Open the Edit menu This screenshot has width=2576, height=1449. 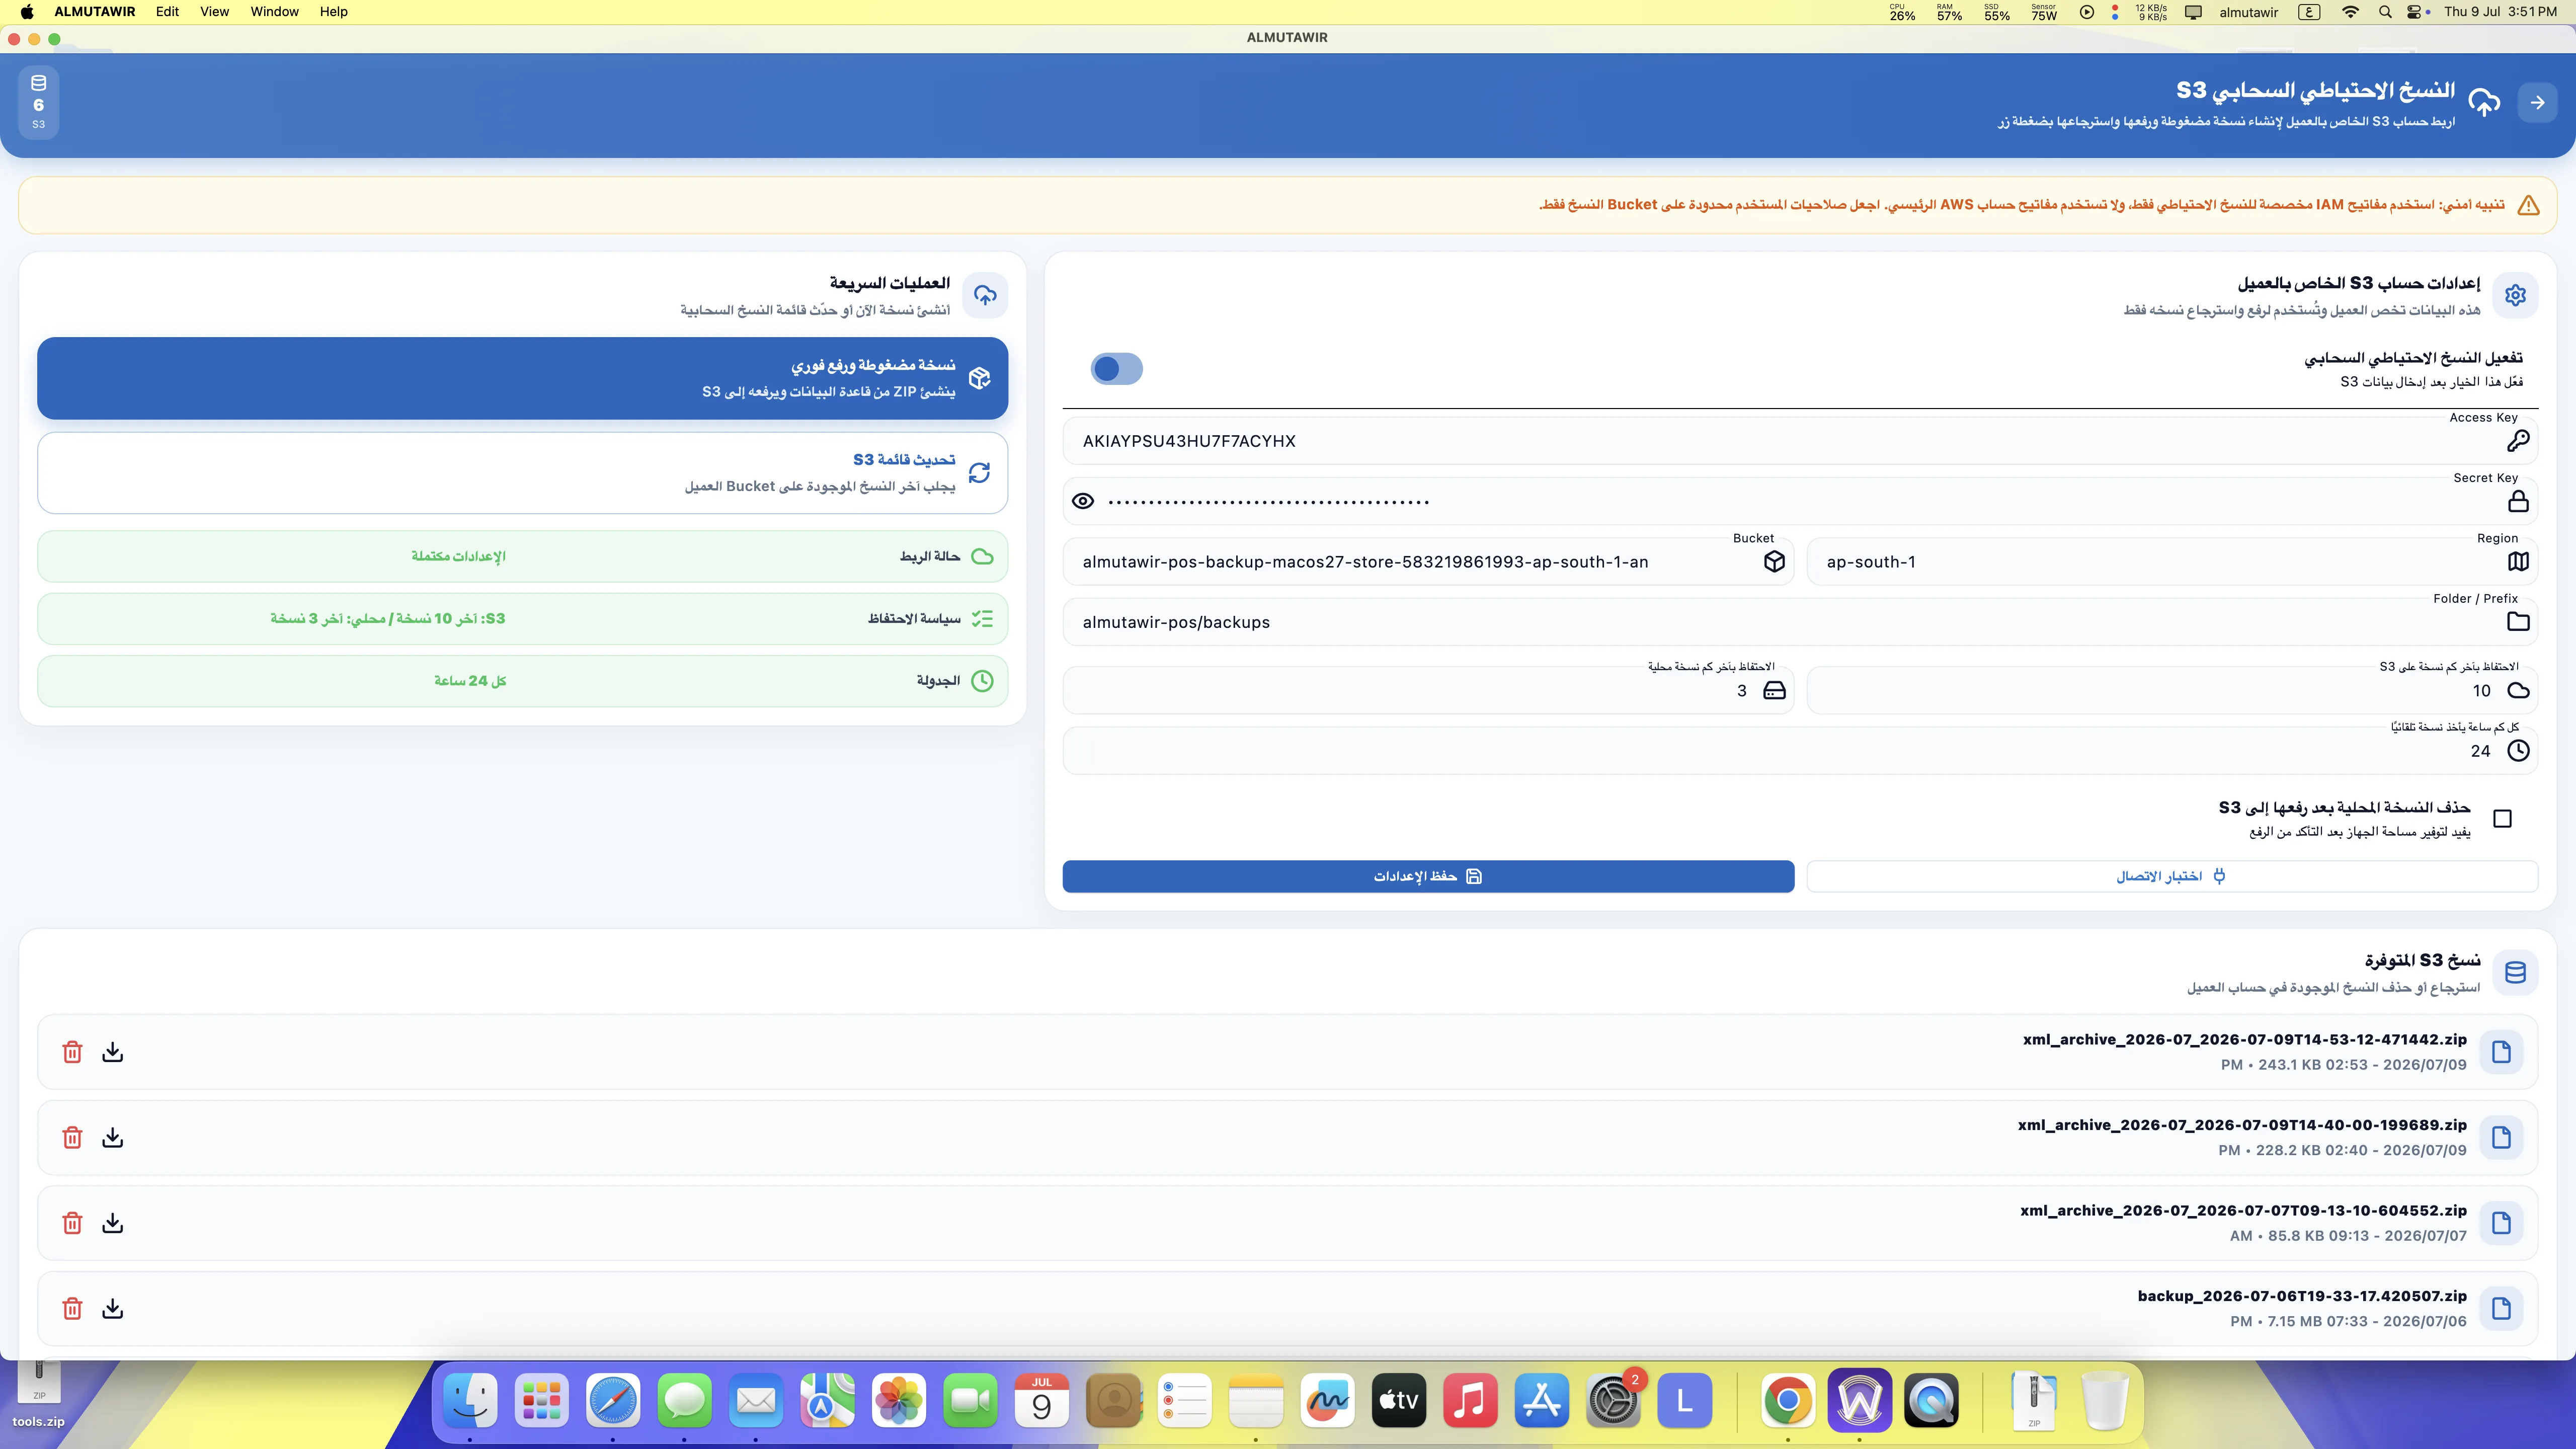[167, 12]
